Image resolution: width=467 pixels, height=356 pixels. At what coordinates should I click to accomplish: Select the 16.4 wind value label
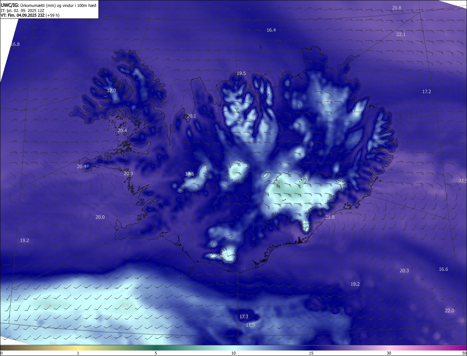pos(271,30)
